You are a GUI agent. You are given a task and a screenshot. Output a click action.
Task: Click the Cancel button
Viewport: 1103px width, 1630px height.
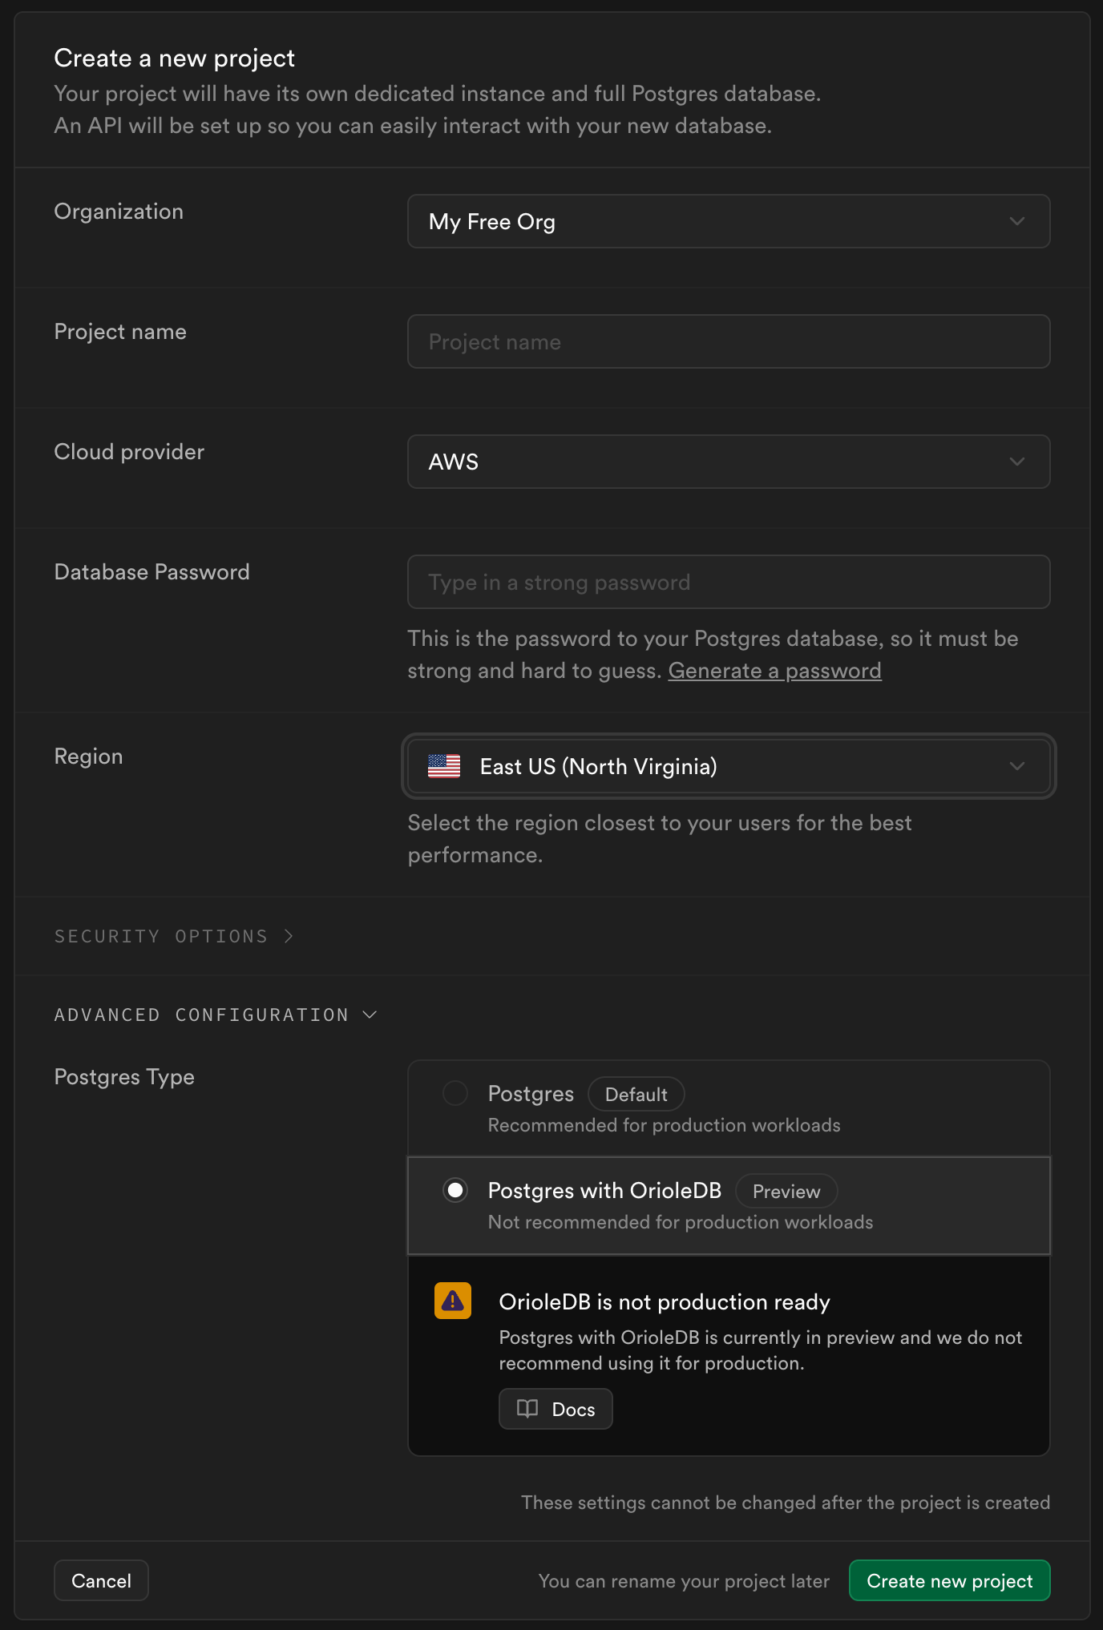[101, 1580]
